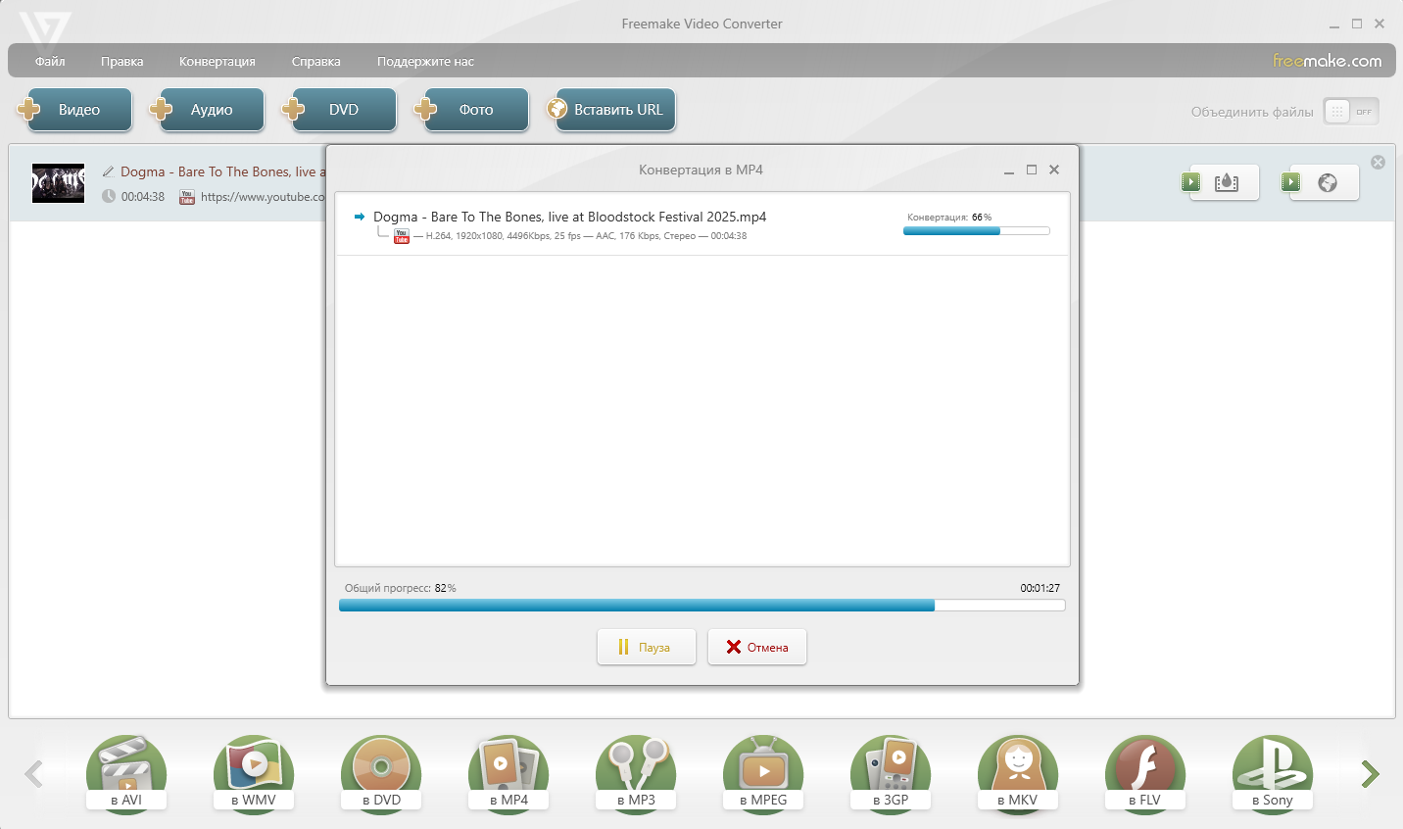Open the Конвертация menu
1403x829 pixels.
217,61
